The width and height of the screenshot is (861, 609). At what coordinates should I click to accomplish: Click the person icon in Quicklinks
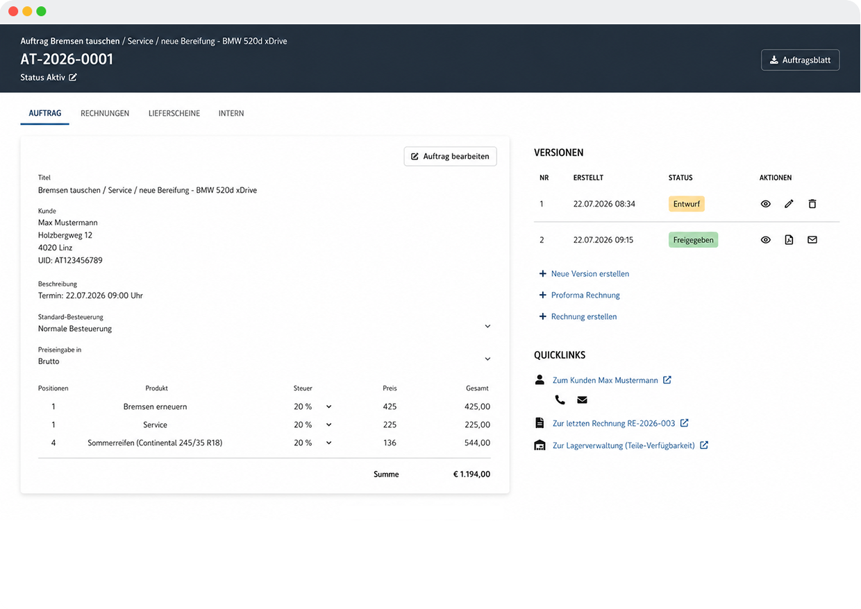click(540, 380)
